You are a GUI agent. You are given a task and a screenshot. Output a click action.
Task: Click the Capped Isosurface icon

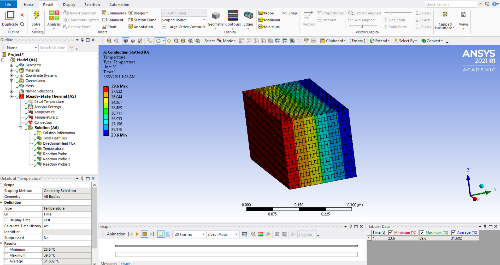[x=445, y=15]
